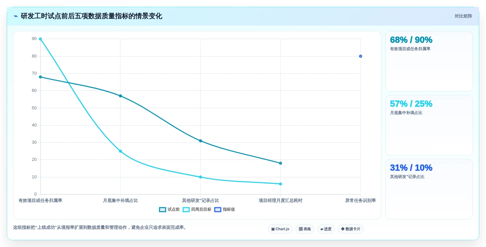Click the 有效项目或任务归属率 card caption
Image resolution: width=486 pixels, height=247 pixels.
(x=410, y=49)
